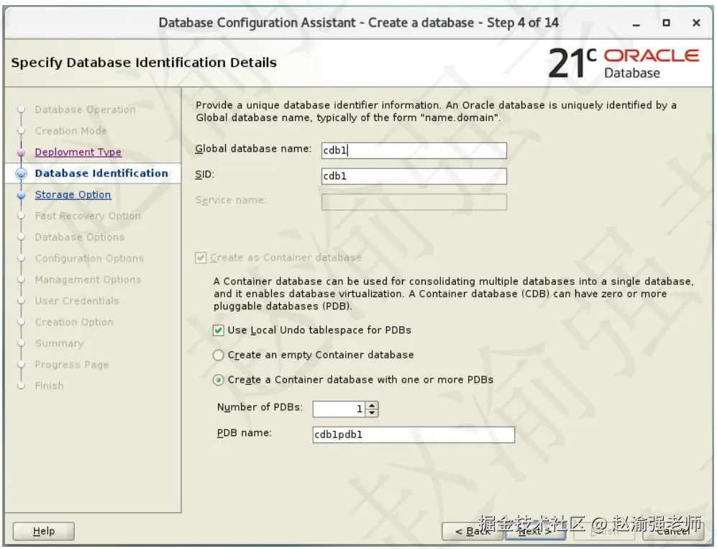717x549 pixels.
Task: Maximize the Database Configuration Assistant window
Action: 666,22
